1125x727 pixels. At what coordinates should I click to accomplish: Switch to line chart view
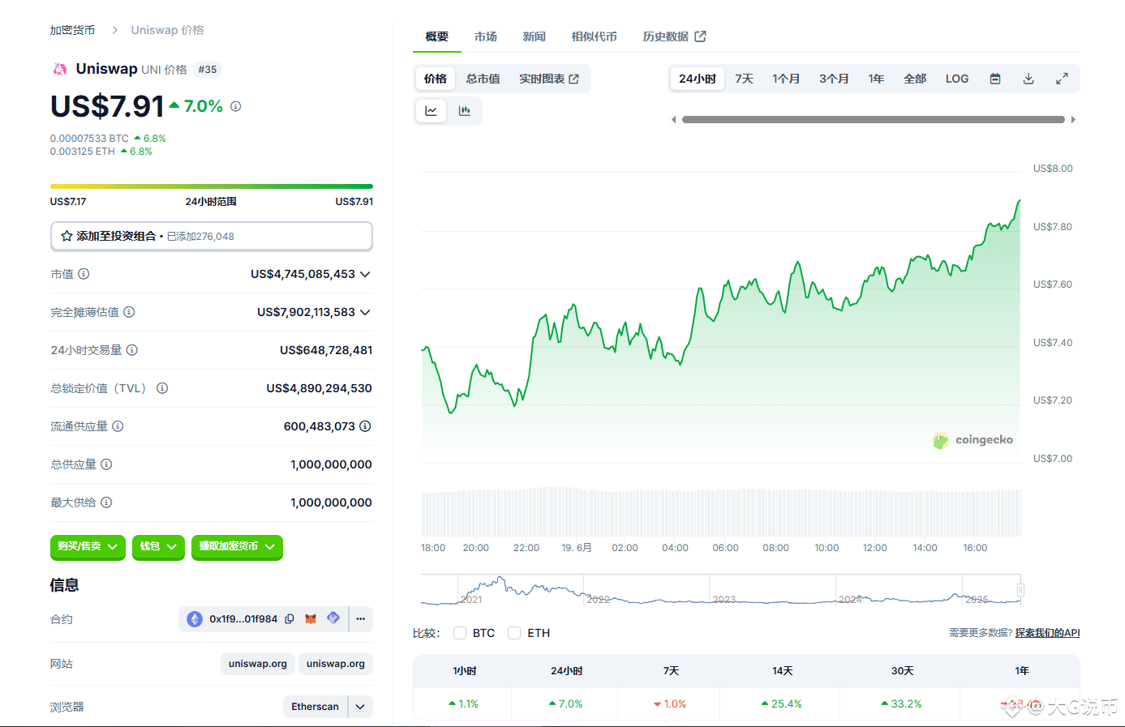click(432, 111)
